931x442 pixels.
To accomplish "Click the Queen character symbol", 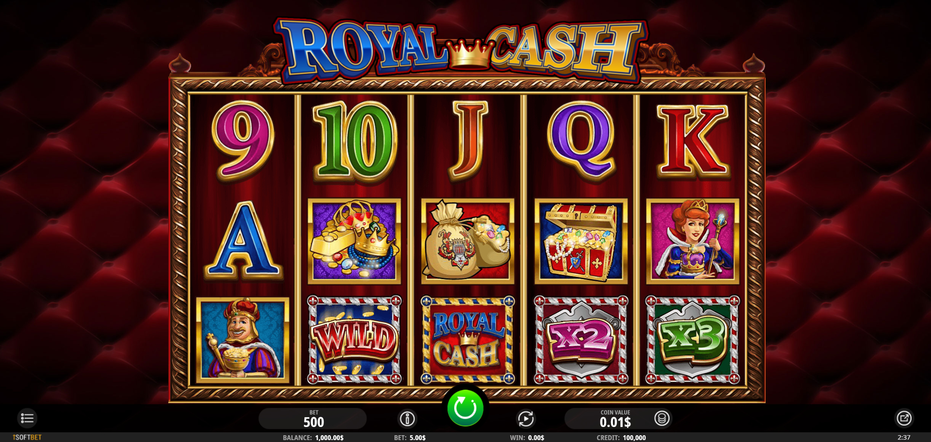I will click(692, 241).
